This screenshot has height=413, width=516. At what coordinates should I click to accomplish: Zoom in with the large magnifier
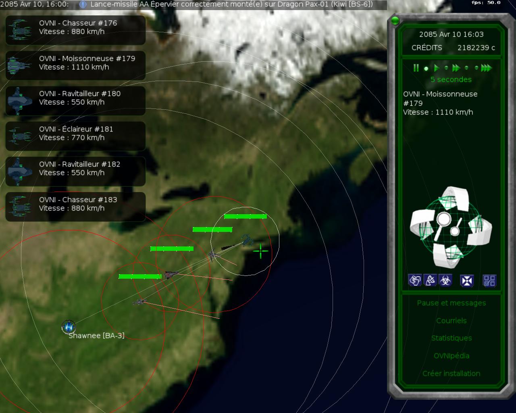click(443, 220)
